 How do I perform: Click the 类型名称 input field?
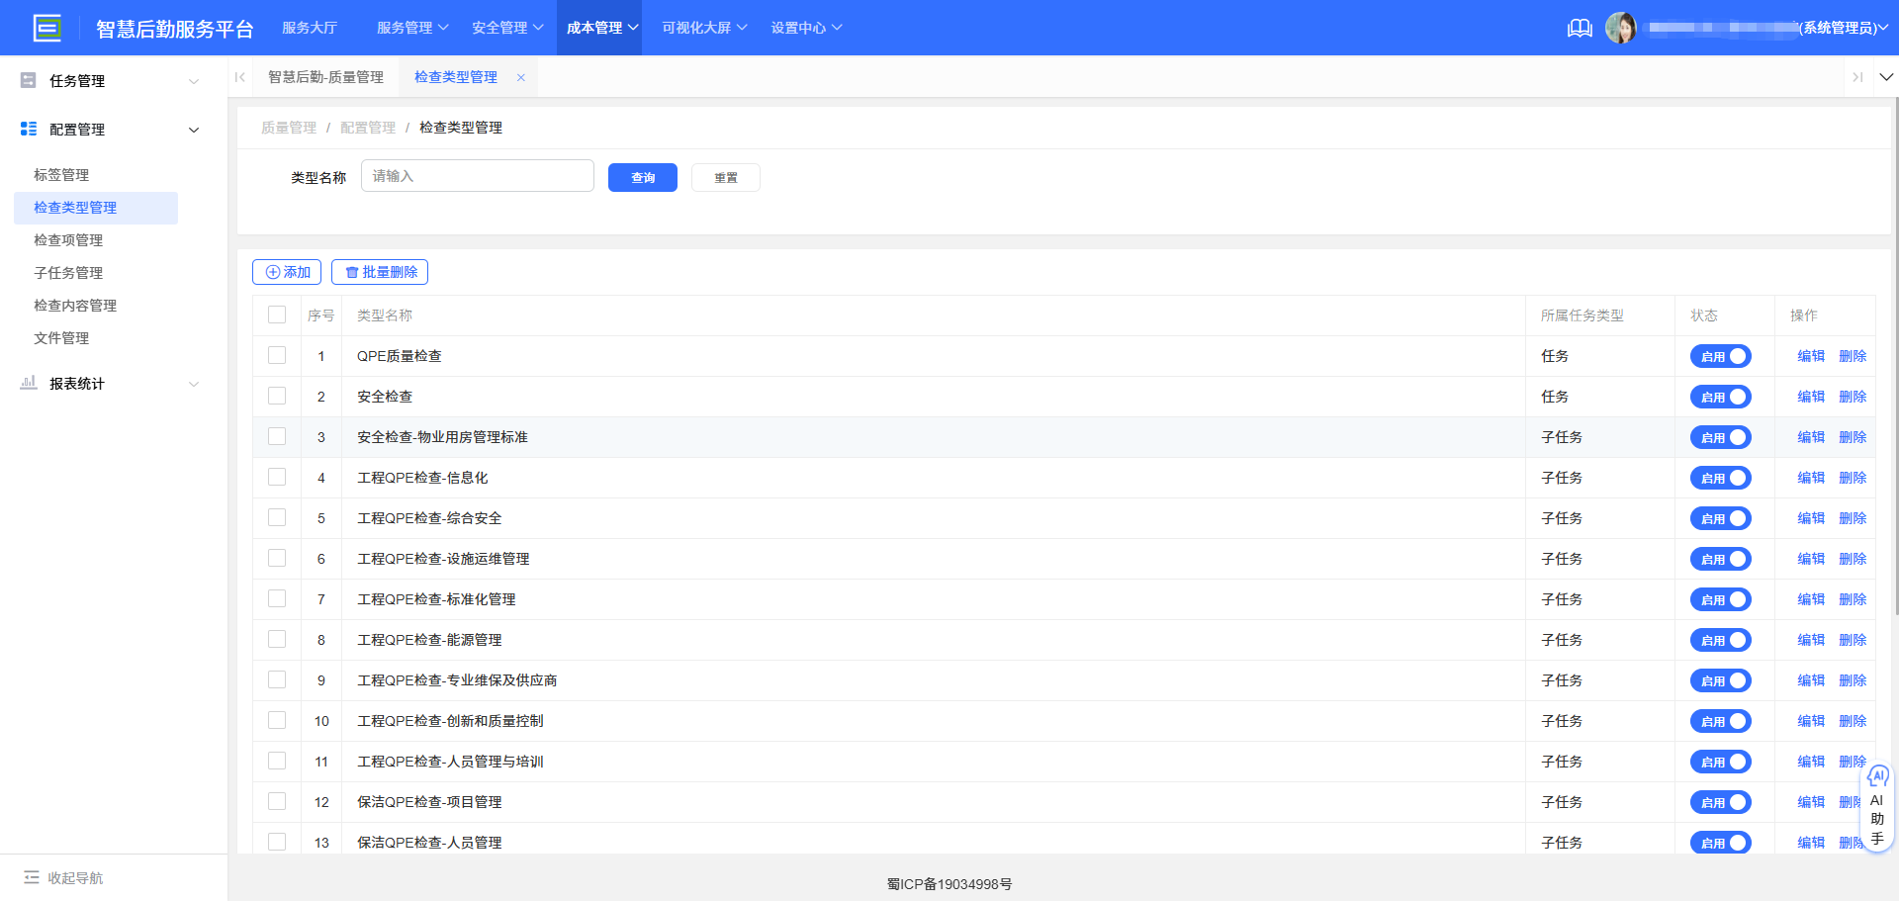pyautogui.click(x=477, y=175)
